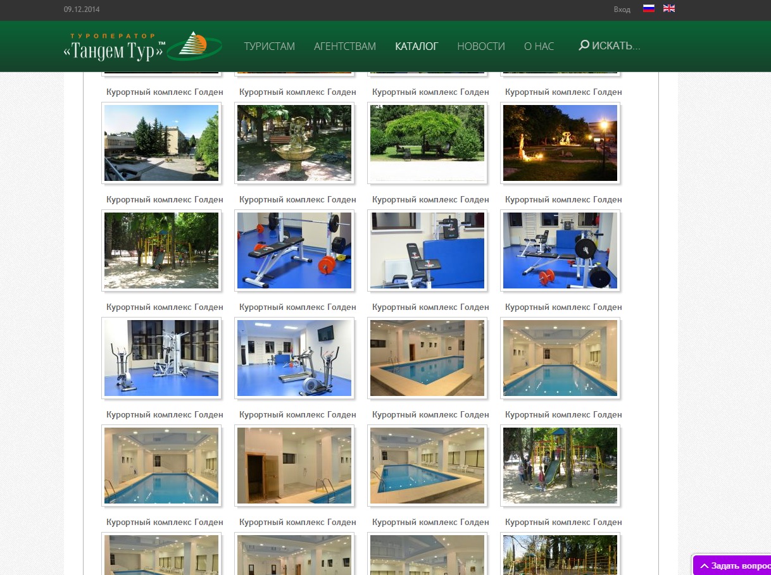Open the Туристам menu
The width and height of the screenshot is (771, 575).
click(x=270, y=46)
